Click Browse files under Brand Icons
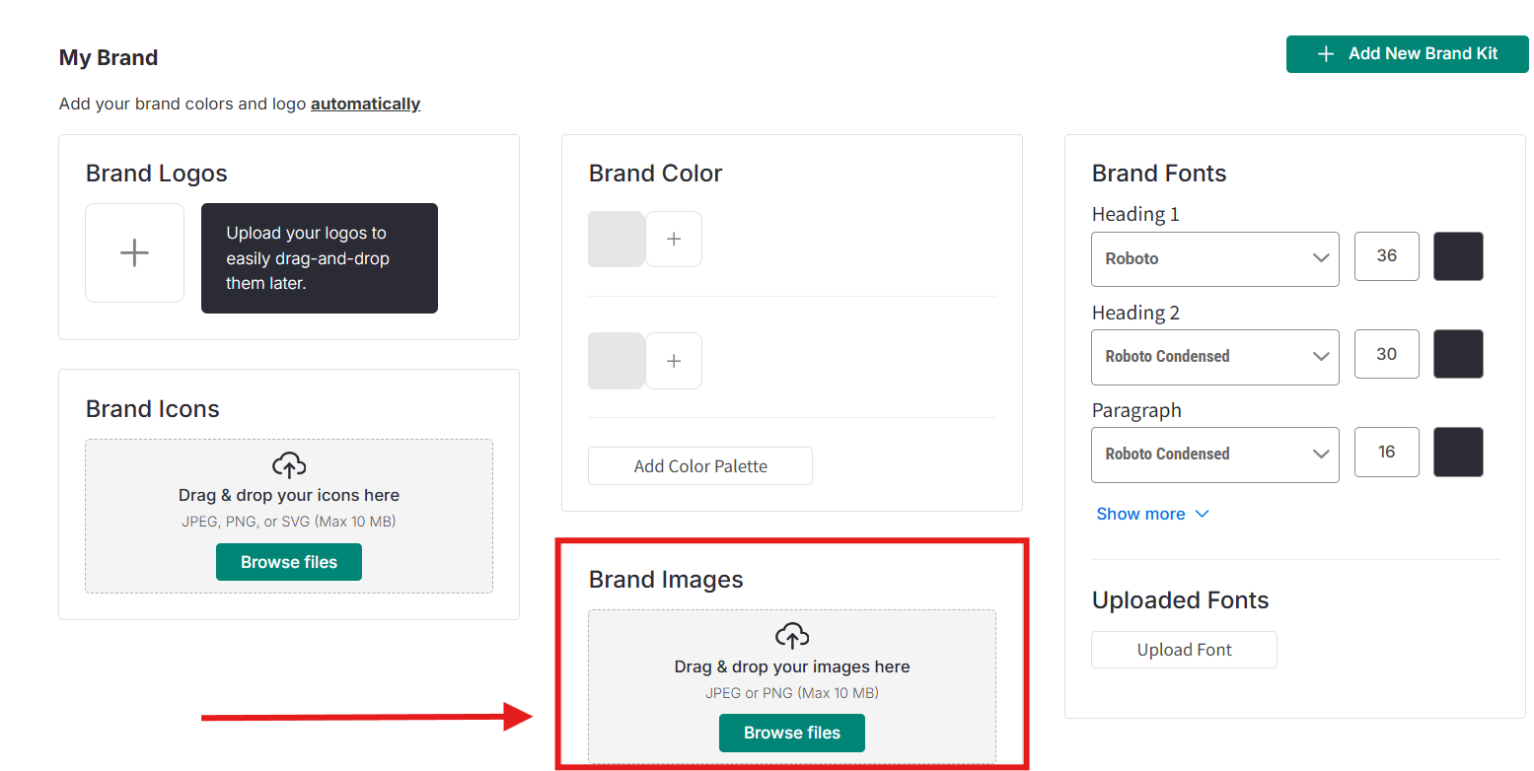The height and width of the screenshot is (771, 1534). (289, 562)
